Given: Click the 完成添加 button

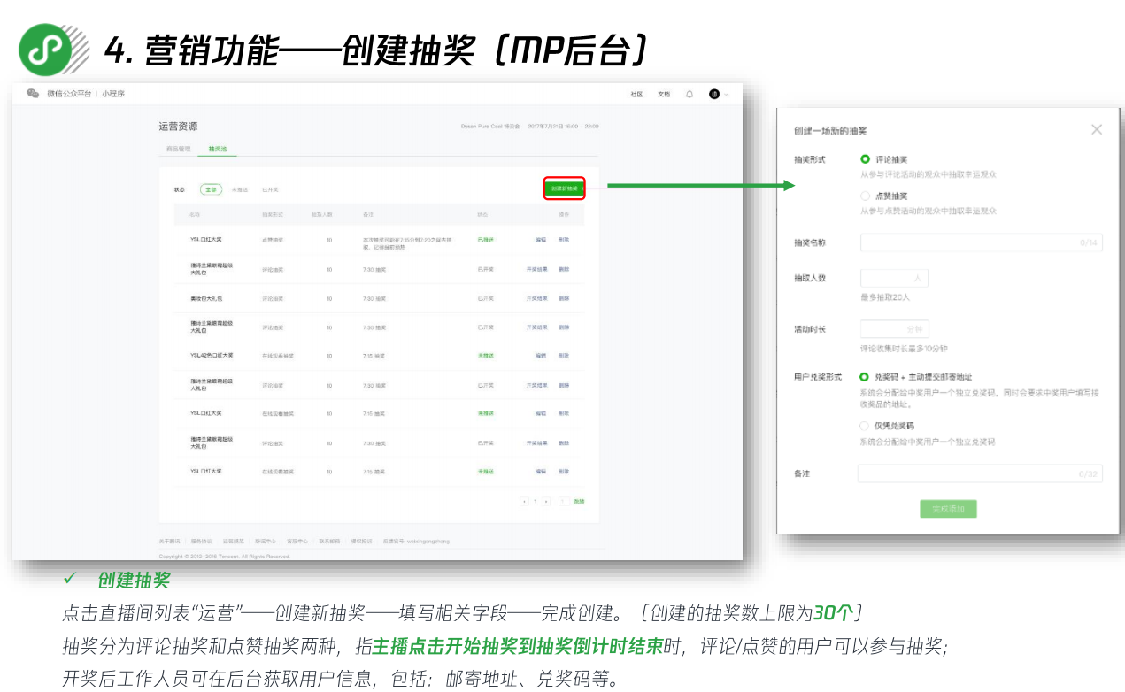Looking at the screenshot, I should tap(948, 508).
